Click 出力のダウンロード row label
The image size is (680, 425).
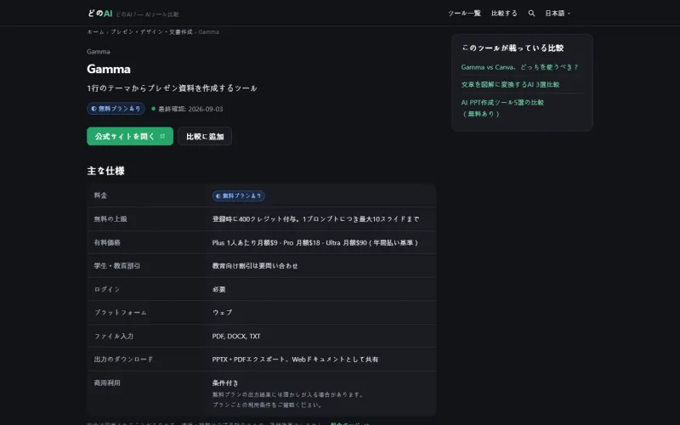click(x=123, y=360)
